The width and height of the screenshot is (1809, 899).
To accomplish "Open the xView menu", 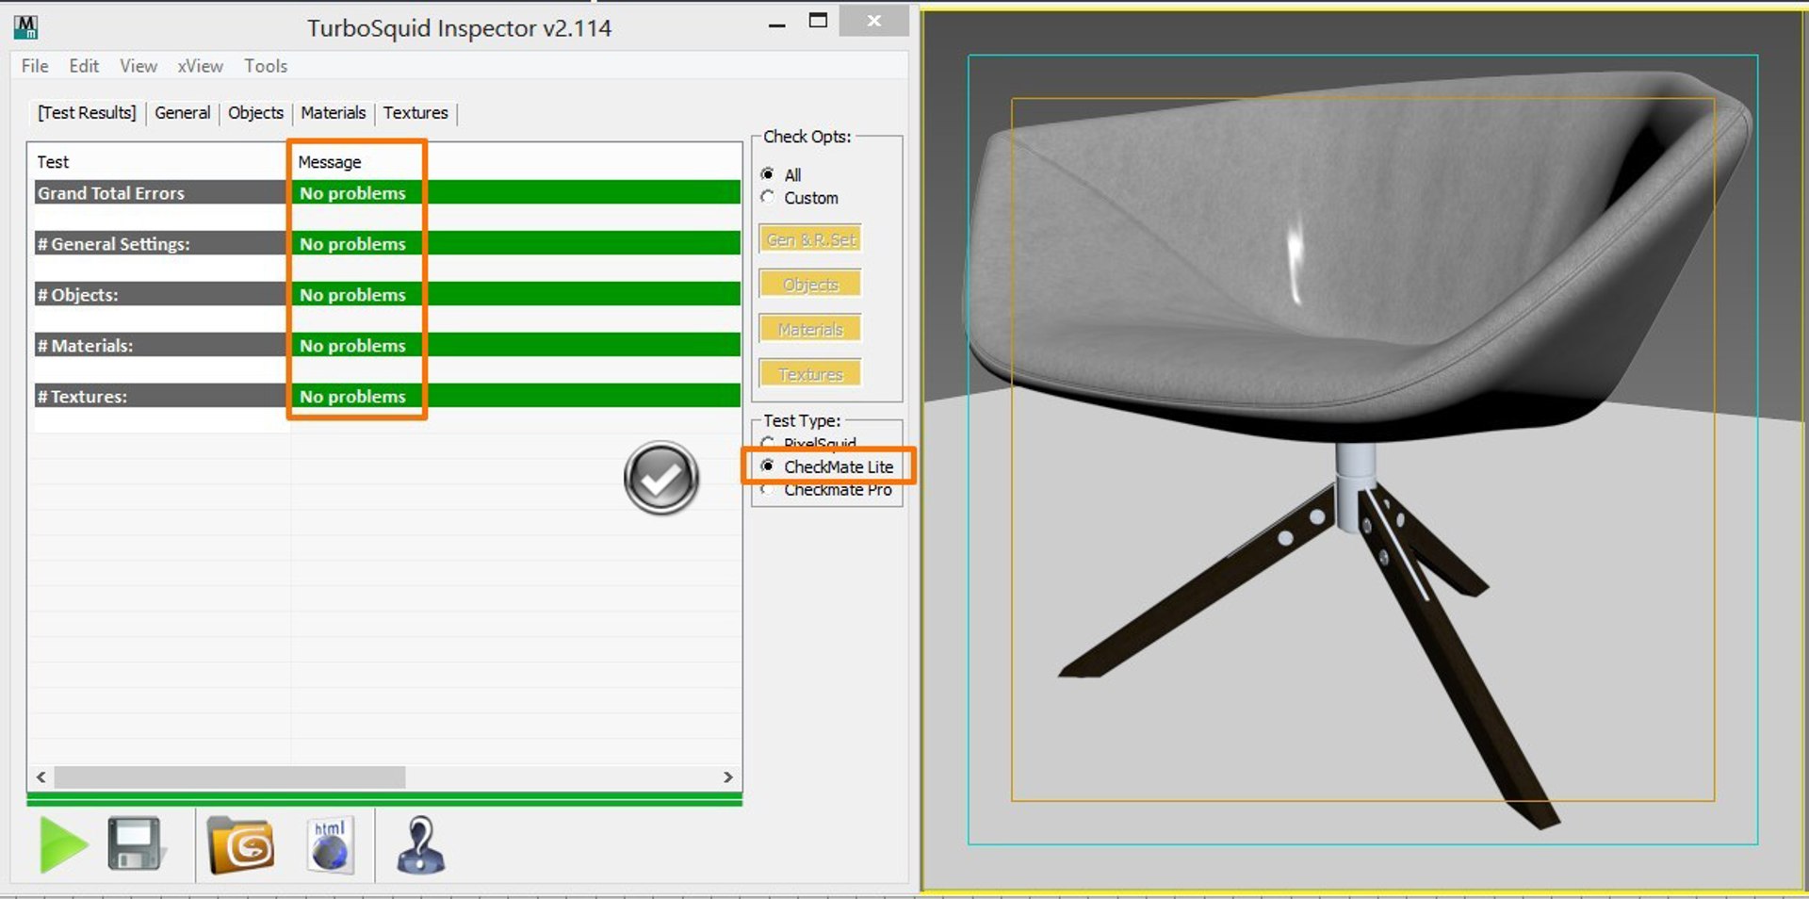I will pyautogui.click(x=201, y=66).
